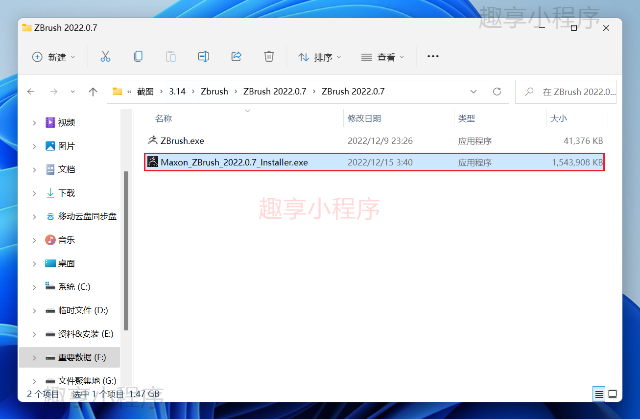640x419 pixels.
Task: Sort by 类型 column header
Action: click(x=467, y=118)
